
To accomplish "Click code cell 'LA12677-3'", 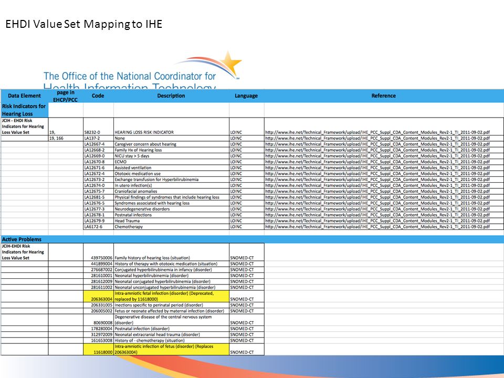I will [98, 209].
